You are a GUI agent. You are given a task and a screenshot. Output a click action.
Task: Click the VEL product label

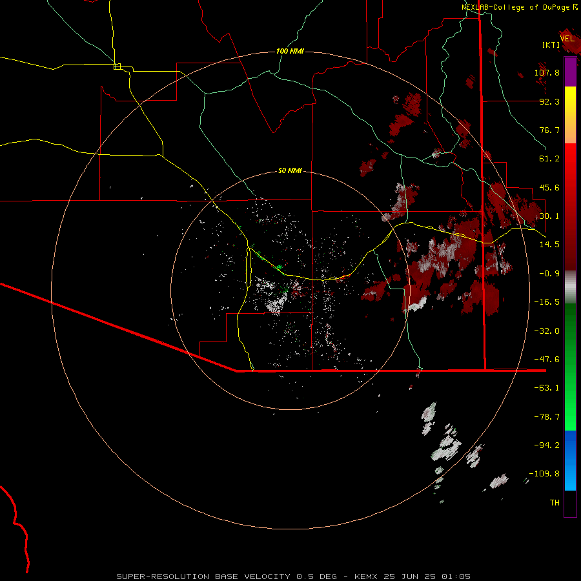click(567, 39)
